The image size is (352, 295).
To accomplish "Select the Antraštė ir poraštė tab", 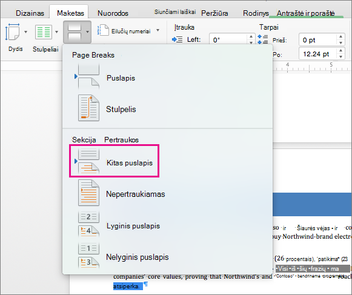I will click(x=305, y=13).
